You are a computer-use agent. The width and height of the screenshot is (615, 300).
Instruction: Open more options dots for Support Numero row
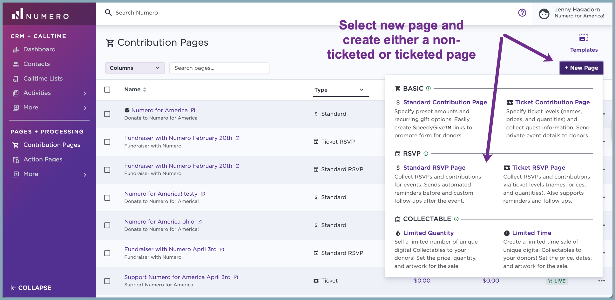click(x=601, y=281)
